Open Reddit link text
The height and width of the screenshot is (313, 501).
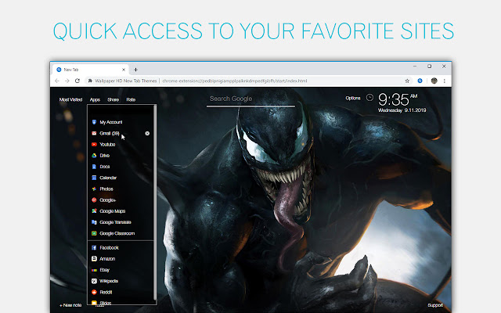click(106, 292)
